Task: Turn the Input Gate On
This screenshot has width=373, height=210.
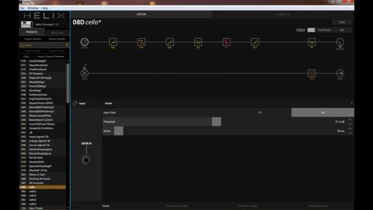Action: [x=322, y=113]
